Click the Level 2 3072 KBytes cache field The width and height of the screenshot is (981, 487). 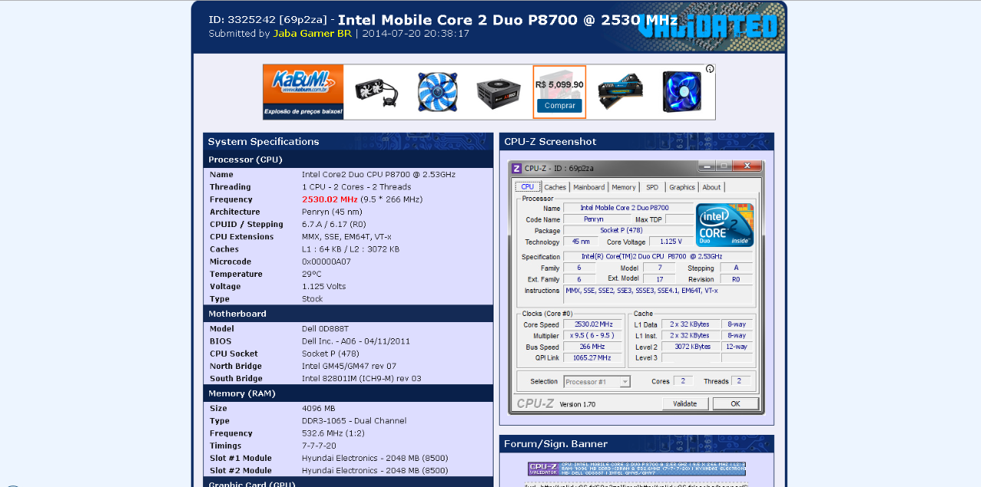point(690,347)
